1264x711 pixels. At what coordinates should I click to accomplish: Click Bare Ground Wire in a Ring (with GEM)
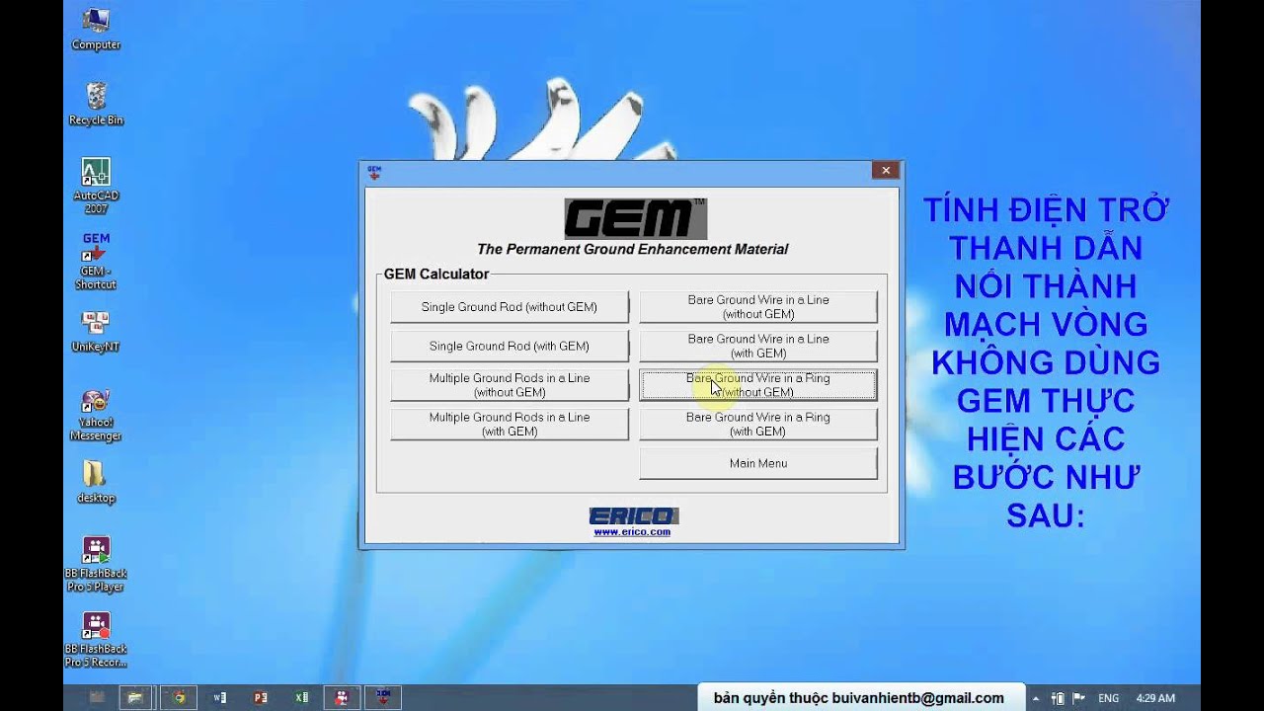click(758, 425)
